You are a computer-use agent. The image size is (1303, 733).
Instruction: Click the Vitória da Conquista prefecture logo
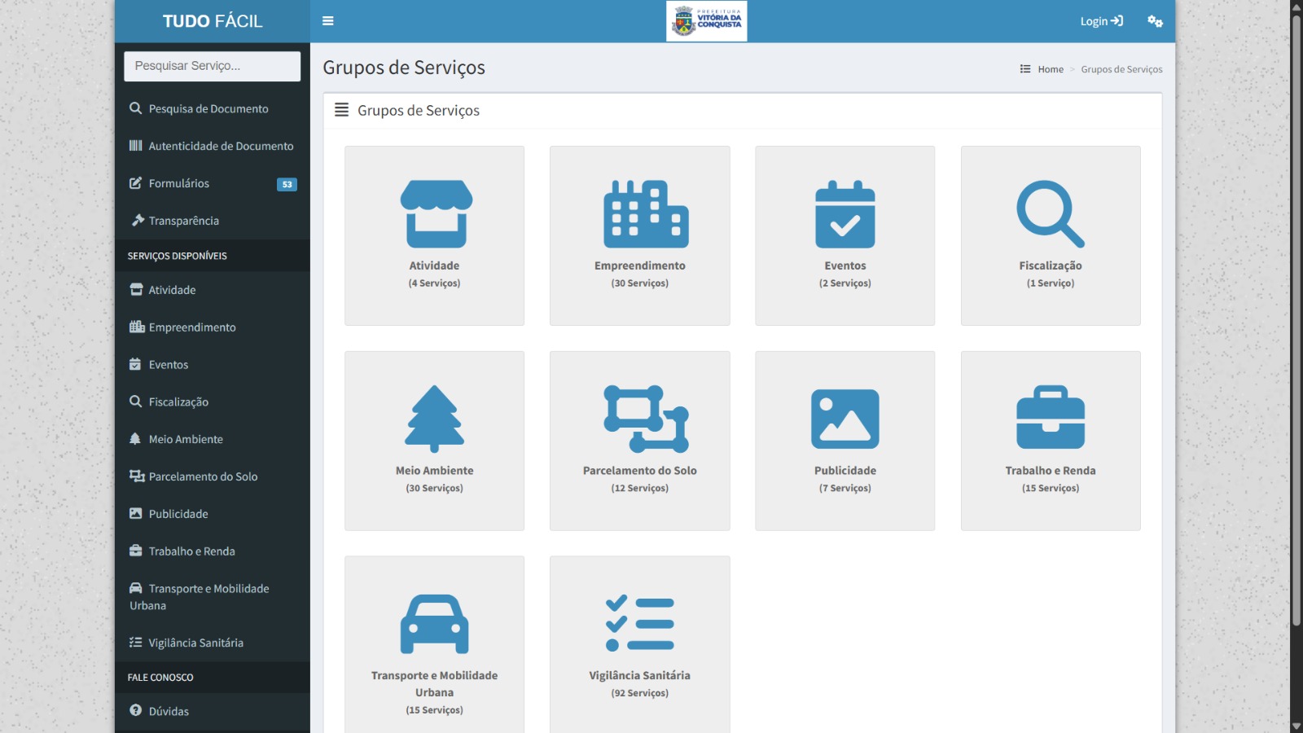tap(707, 21)
